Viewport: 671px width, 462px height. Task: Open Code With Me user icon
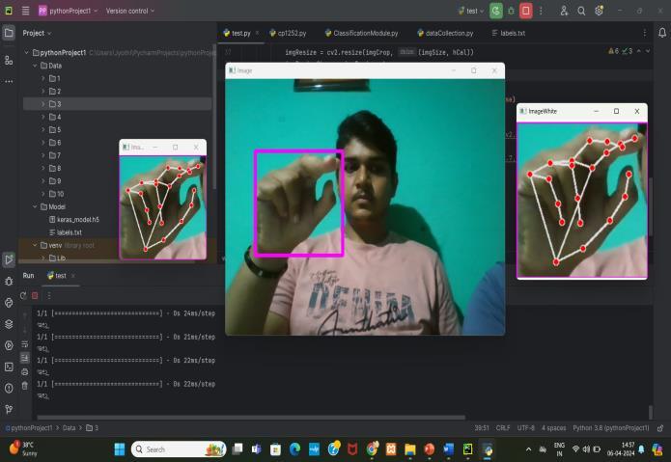tap(564, 11)
